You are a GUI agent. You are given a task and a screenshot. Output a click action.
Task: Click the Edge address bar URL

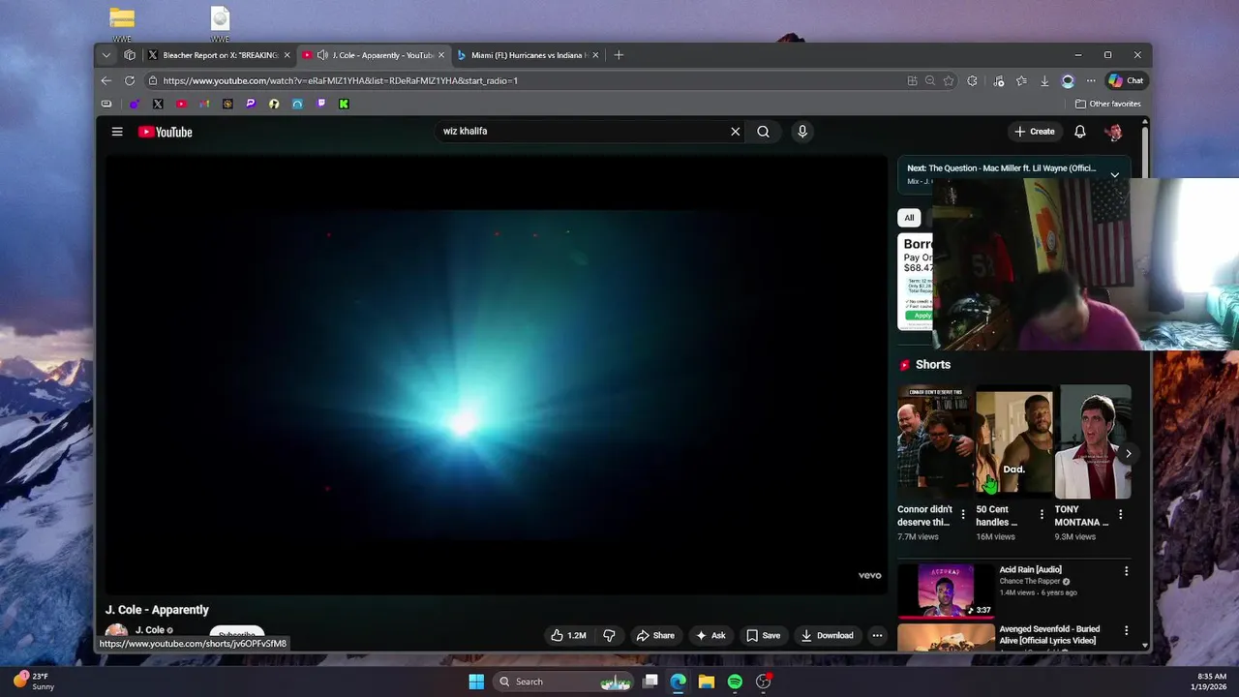point(341,80)
